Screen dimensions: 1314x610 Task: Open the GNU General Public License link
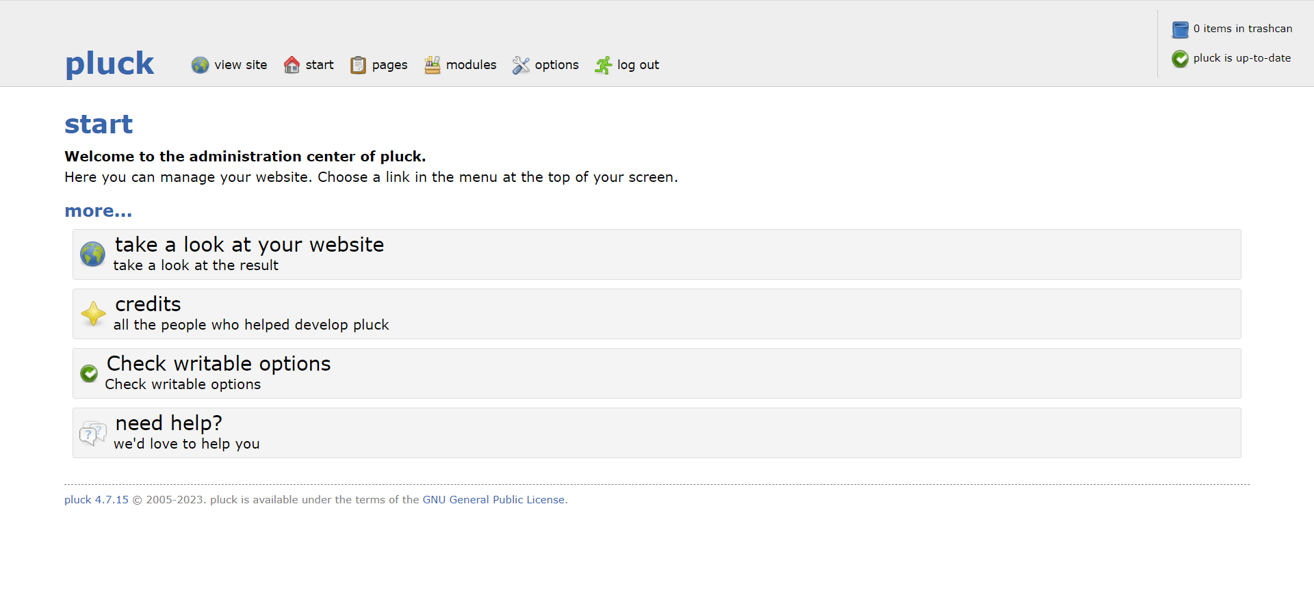coord(493,500)
